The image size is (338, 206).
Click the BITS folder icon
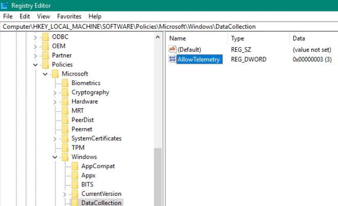pyautogui.click(x=75, y=185)
